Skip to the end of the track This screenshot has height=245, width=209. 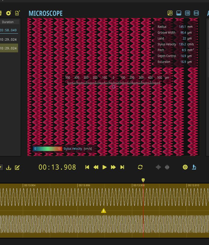coord(122,167)
